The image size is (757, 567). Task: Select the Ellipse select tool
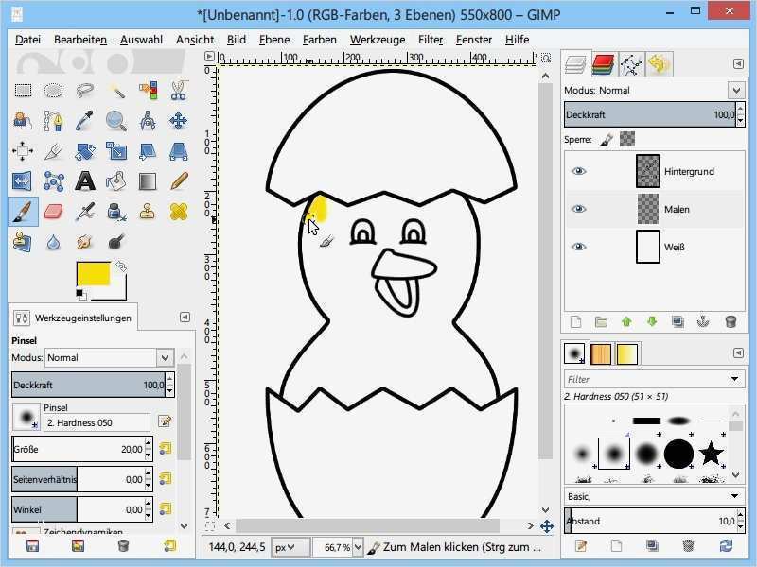point(54,90)
